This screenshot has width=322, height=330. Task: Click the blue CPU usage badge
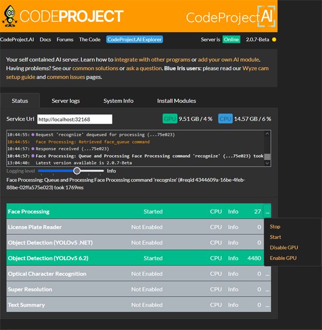click(225, 119)
